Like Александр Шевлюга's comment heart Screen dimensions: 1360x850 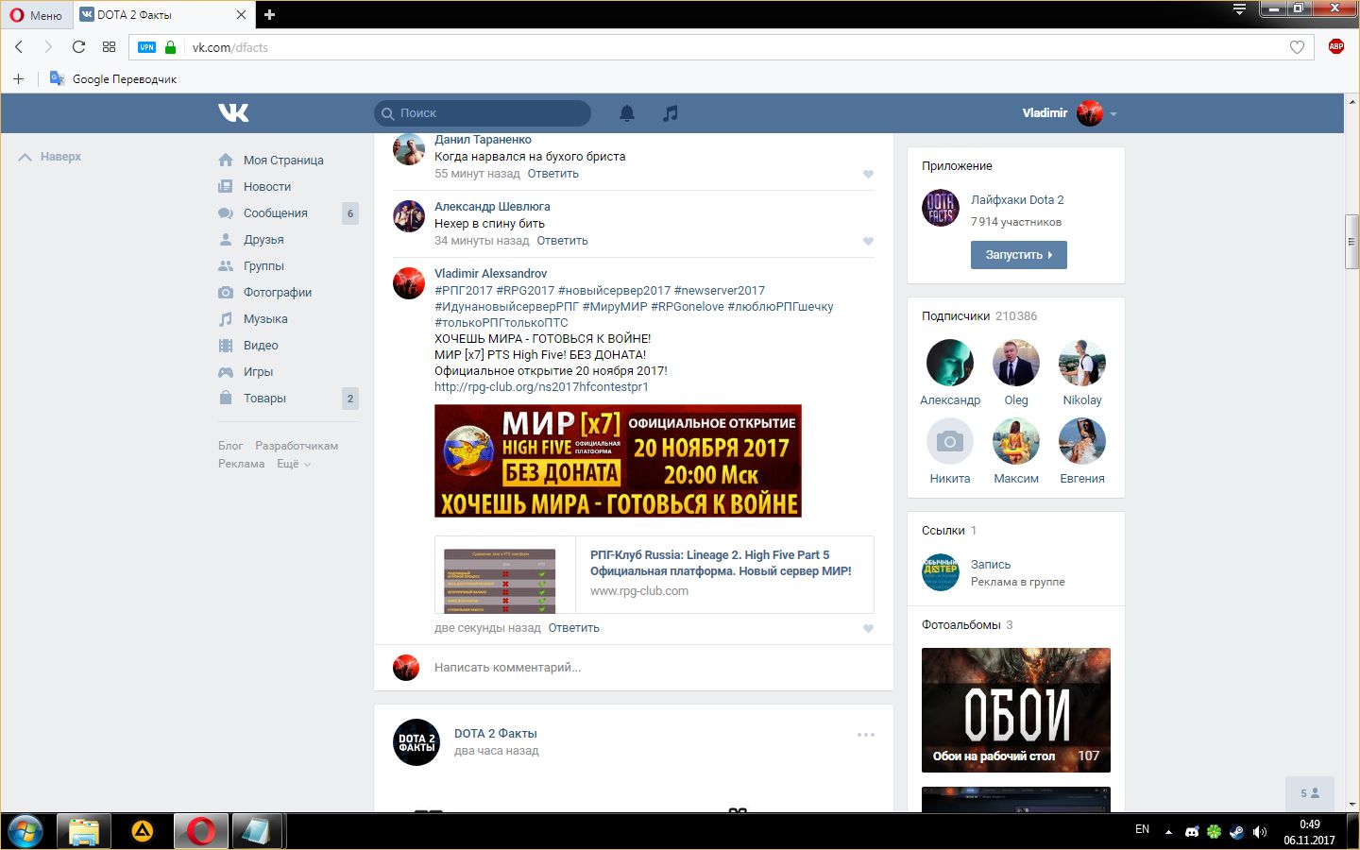click(x=868, y=241)
